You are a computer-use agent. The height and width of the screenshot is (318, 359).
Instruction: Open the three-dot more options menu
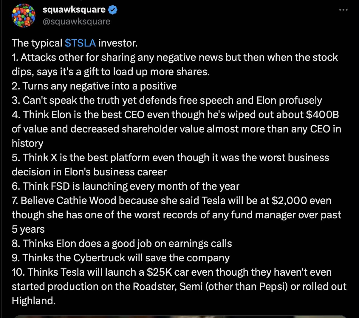(x=343, y=10)
